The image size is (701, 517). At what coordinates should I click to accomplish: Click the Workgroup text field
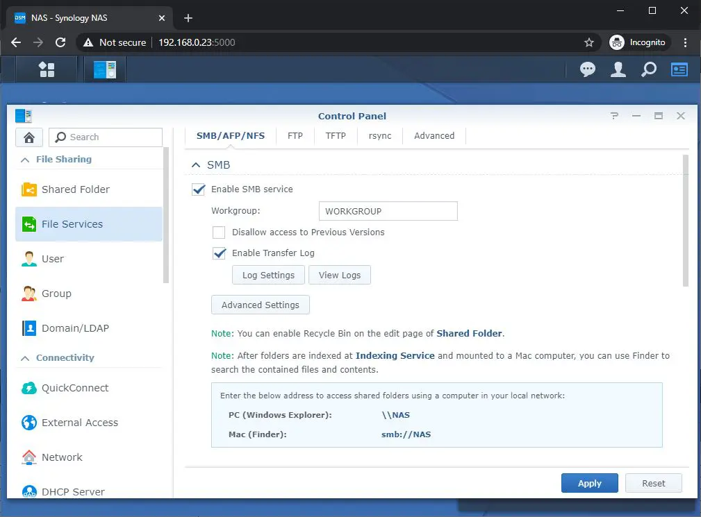coord(388,211)
